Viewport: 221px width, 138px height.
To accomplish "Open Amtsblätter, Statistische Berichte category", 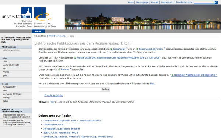I will click(62, 128).
